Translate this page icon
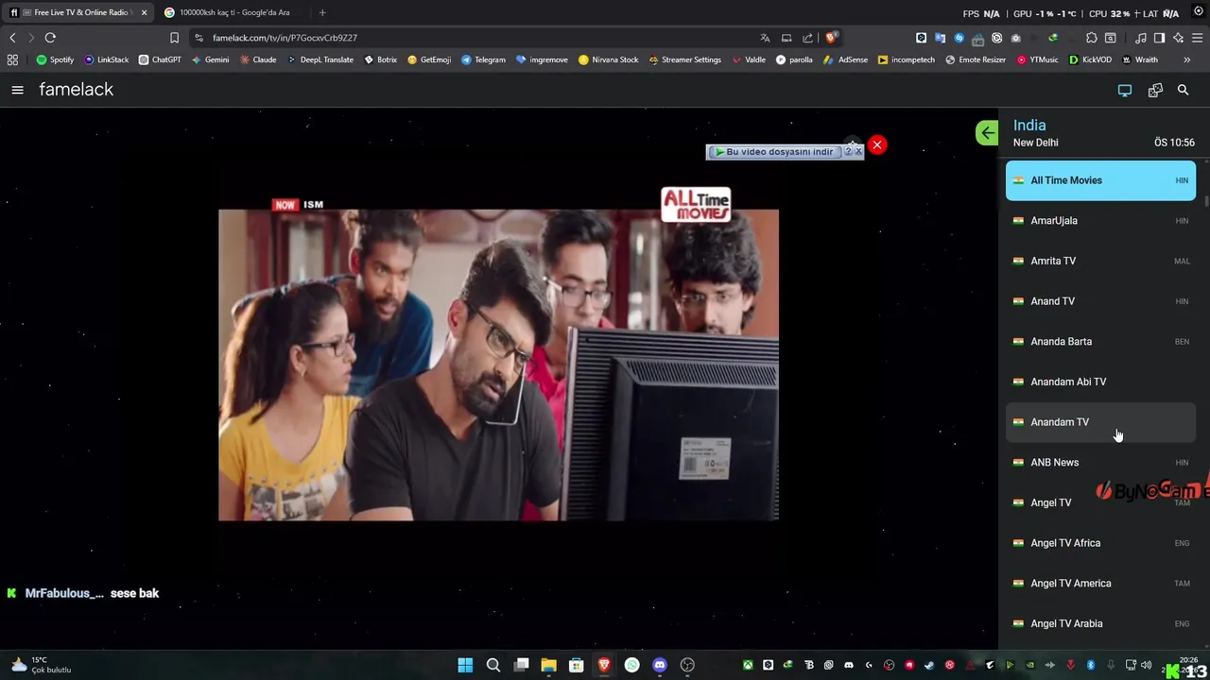 (x=765, y=38)
